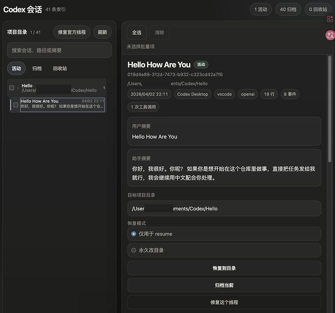The width and height of the screenshot is (335, 313).
Task: Tick the checkbox for the Hello project
Action: (12, 88)
